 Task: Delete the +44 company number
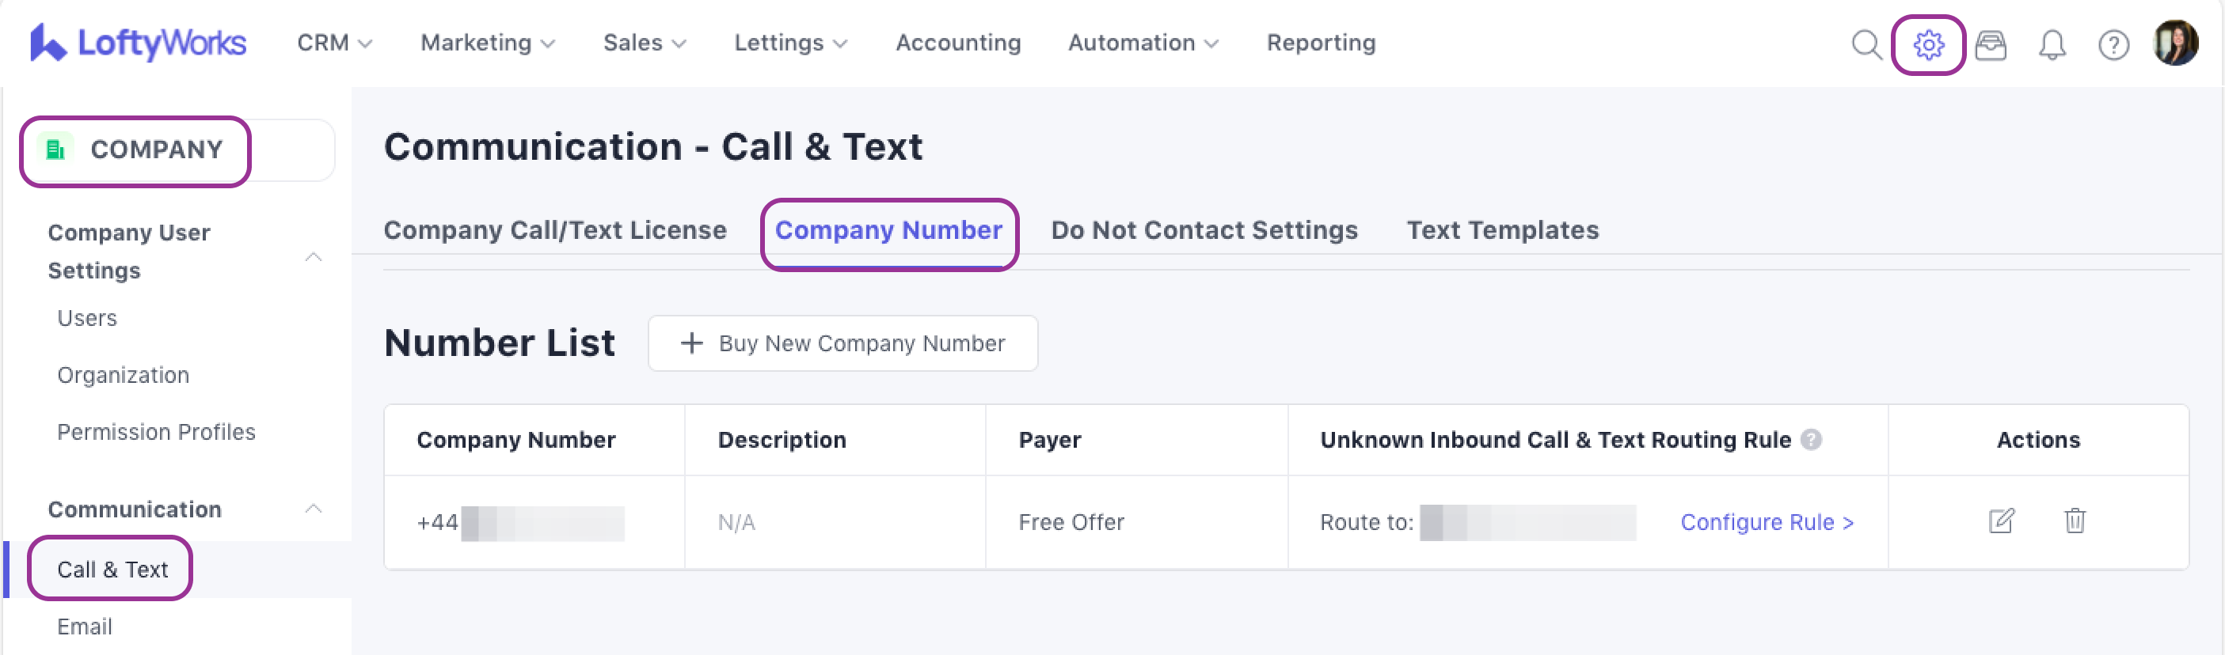point(2074,521)
